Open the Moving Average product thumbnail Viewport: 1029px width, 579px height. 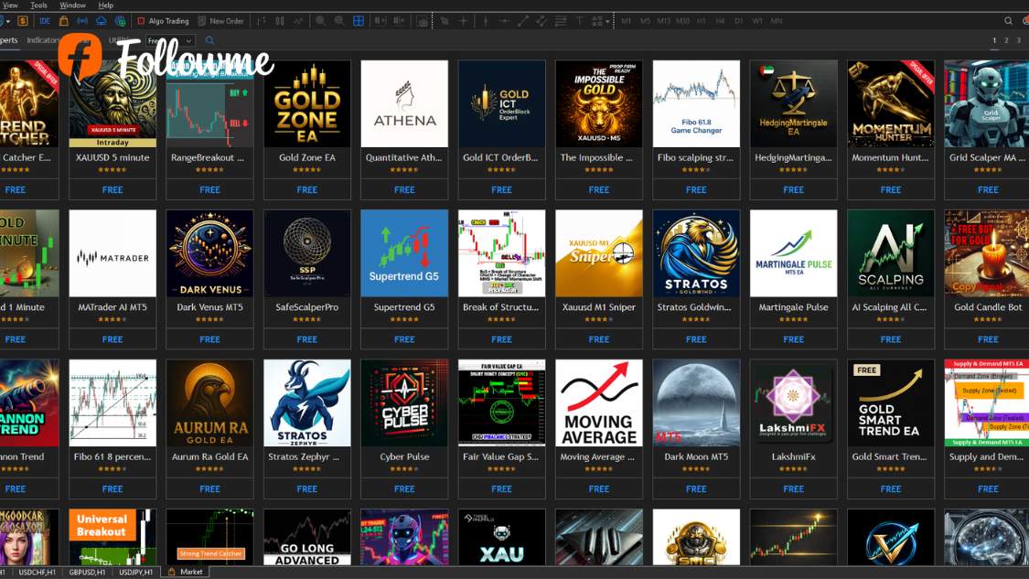click(599, 403)
